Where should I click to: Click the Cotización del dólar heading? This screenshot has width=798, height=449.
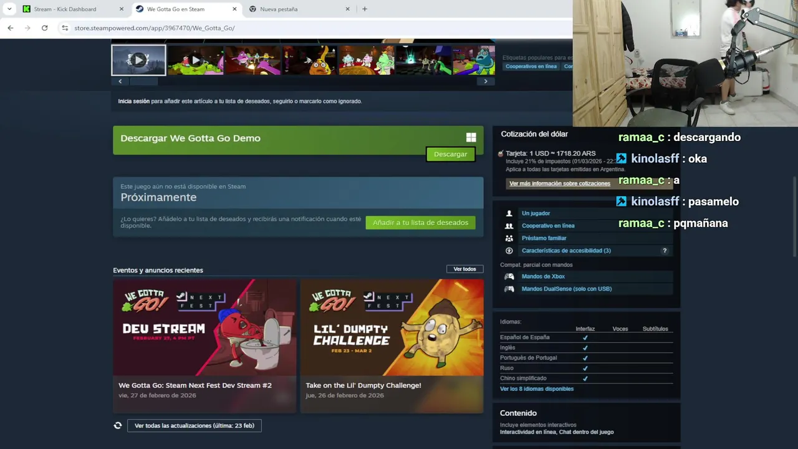[x=534, y=134]
